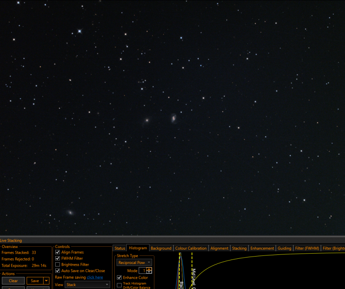Follow the Raw Frame saving click here link
Screen dimensions: 345x289
tap(95, 277)
